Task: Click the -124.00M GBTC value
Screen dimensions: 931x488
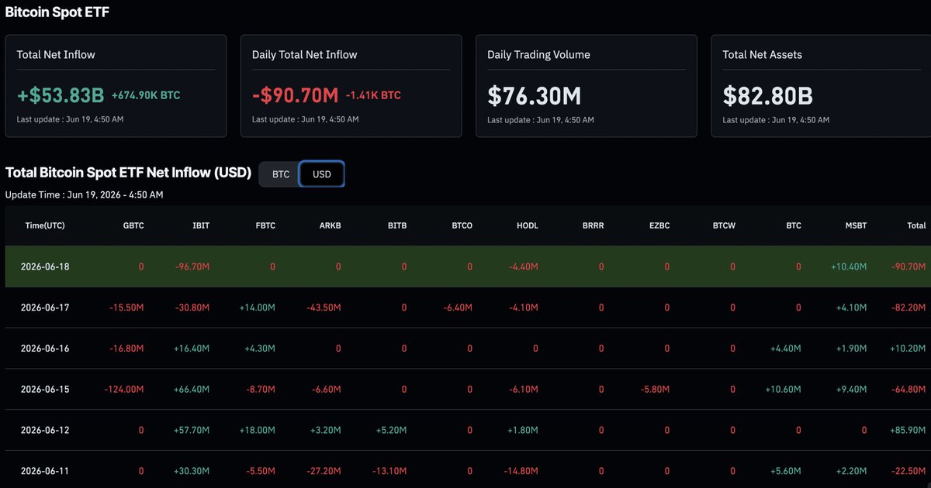Action: click(124, 389)
